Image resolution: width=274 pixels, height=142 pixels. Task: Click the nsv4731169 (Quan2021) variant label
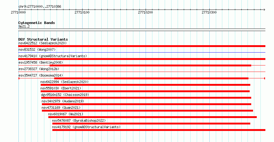pyautogui.click(x=61, y=108)
